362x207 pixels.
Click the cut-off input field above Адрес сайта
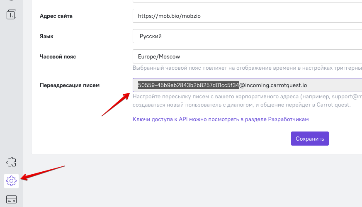[247, 1]
